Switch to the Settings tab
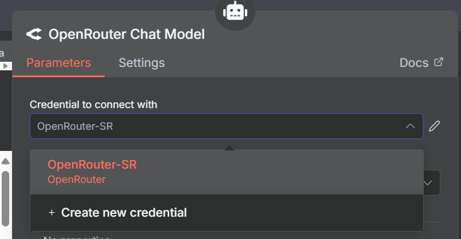 pyautogui.click(x=142, y=63)
